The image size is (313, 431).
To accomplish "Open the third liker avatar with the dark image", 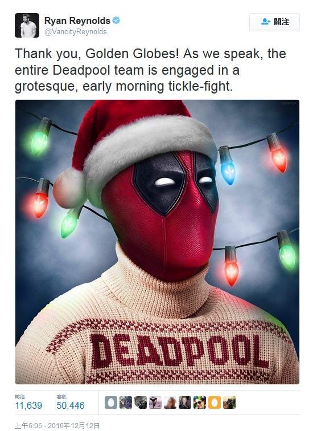I will click(141, 402).
